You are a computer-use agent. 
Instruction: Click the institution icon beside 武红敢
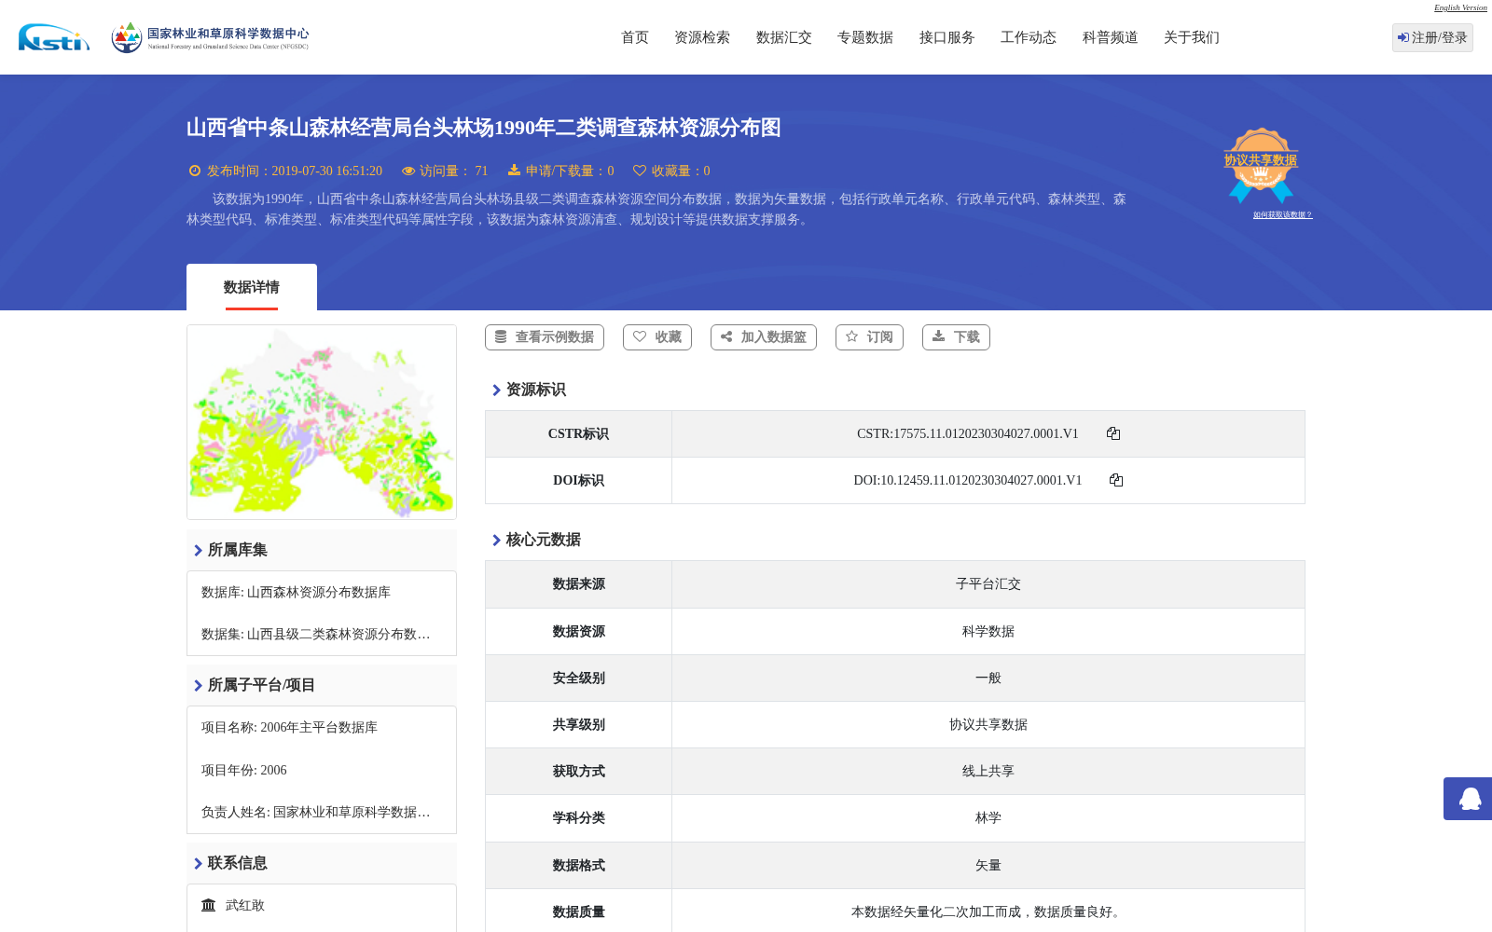(x=209, y=905)
